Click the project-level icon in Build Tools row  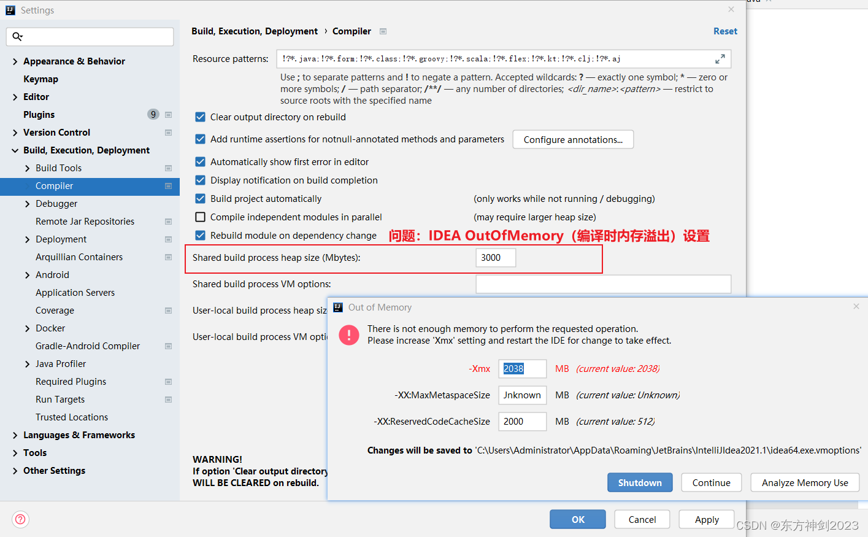click(x=168, y=168)
